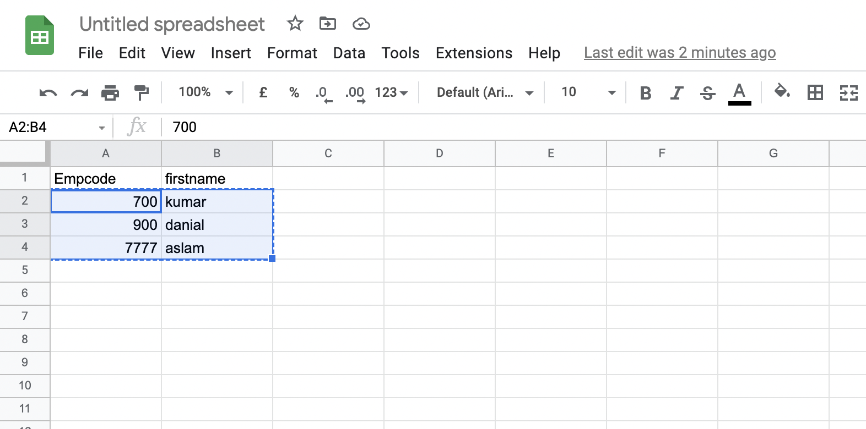Image resolution: width=866 pixels, height=429 pixels.
Task: Open the number format 123 dropdown
Action: 390,92
